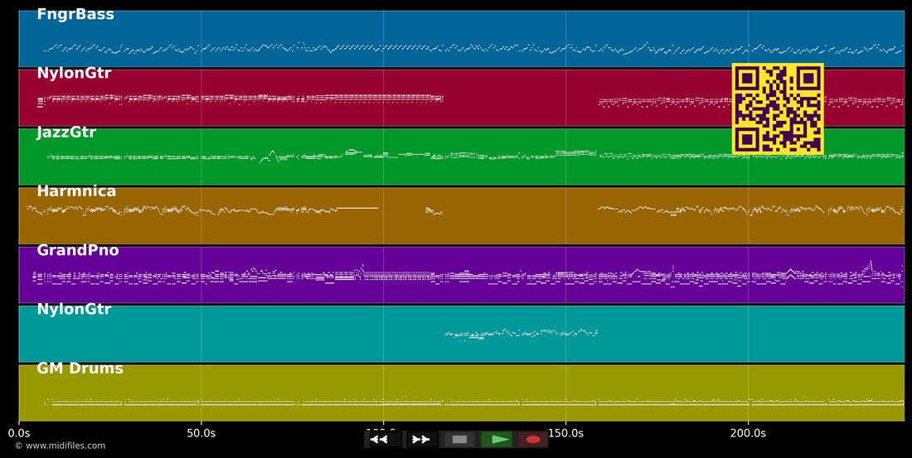Select the JazzGtr track label

pos(66,133)
